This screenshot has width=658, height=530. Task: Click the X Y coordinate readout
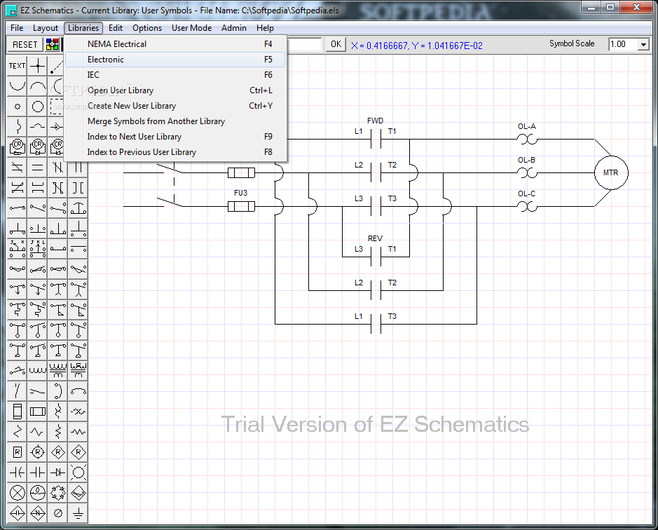417,46
